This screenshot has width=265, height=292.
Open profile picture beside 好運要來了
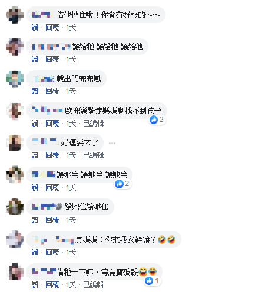point(15,142)
